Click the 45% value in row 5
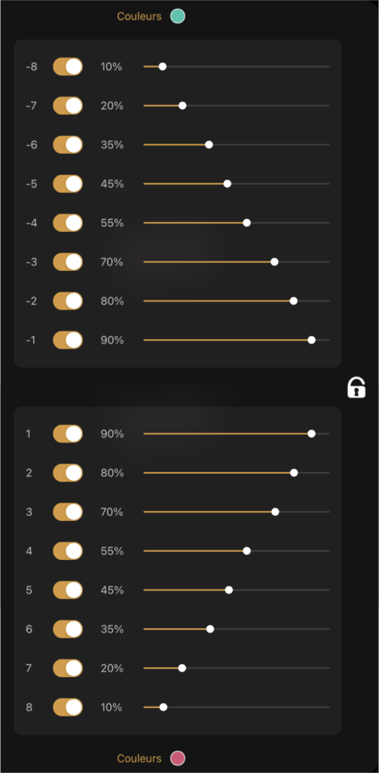This screenshot has width=379, height=773. tap(112, 590)
